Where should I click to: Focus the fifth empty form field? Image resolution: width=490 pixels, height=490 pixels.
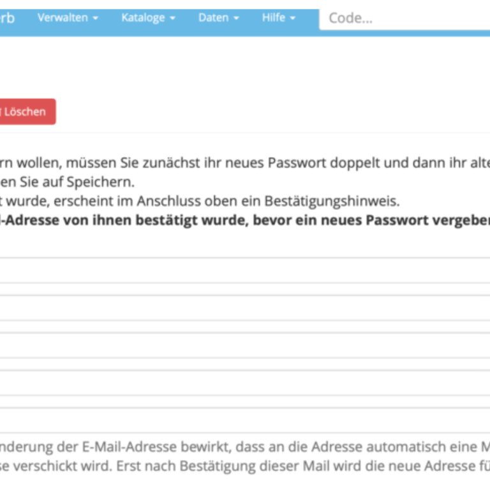(x=245, y=420)
